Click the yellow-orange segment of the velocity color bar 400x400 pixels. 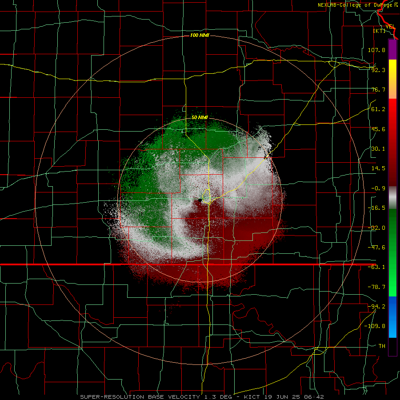pyautogui.click(x=392, y=79)
